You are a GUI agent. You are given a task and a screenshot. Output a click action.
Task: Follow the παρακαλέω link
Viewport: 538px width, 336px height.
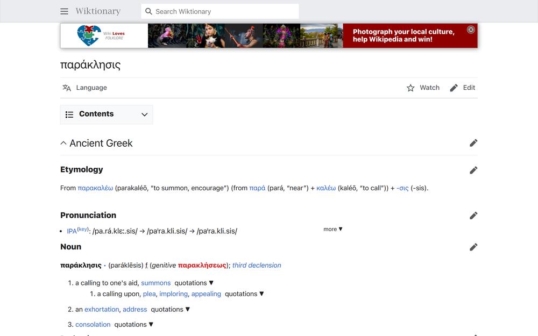pyautogui.click(x=95, y=188)
